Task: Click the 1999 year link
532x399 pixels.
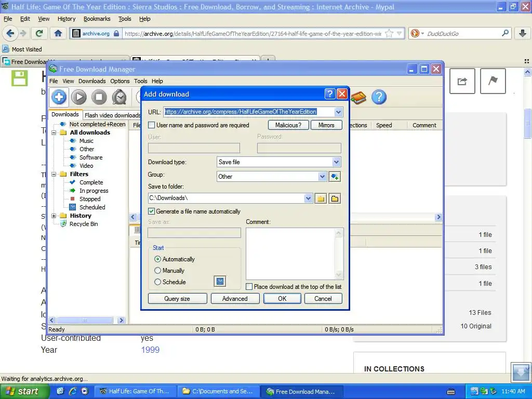Action: click(x=150, y=350)
